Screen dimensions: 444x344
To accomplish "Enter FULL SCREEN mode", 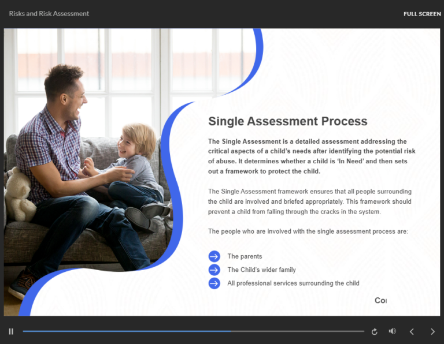I will [x=422, y=14].
